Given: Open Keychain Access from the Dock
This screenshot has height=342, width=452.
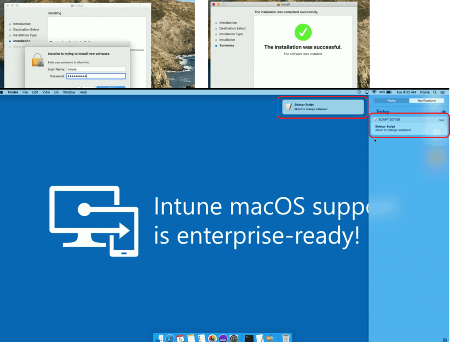Looking at the screenshot, I should click(270, 338).
